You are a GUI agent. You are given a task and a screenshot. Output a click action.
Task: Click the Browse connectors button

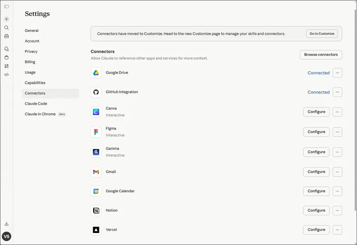point(321,55)
